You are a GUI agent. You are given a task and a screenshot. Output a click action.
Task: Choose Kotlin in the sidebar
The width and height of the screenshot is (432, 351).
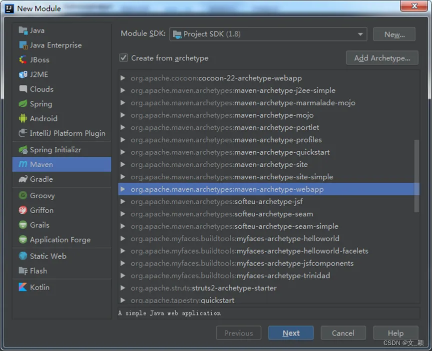[62, 287]
